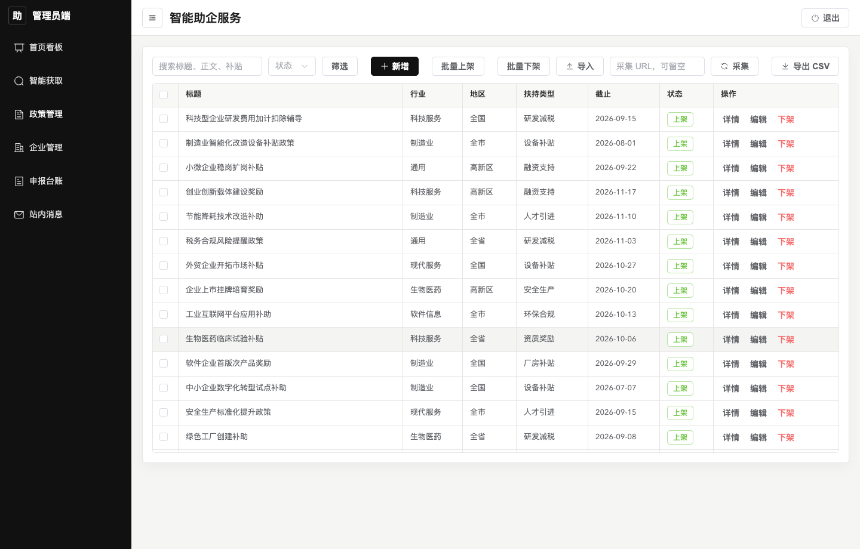Open 首页看板 in the sidebar
The height and width of the screenshot is (549, 860).
tap(66, 47)
